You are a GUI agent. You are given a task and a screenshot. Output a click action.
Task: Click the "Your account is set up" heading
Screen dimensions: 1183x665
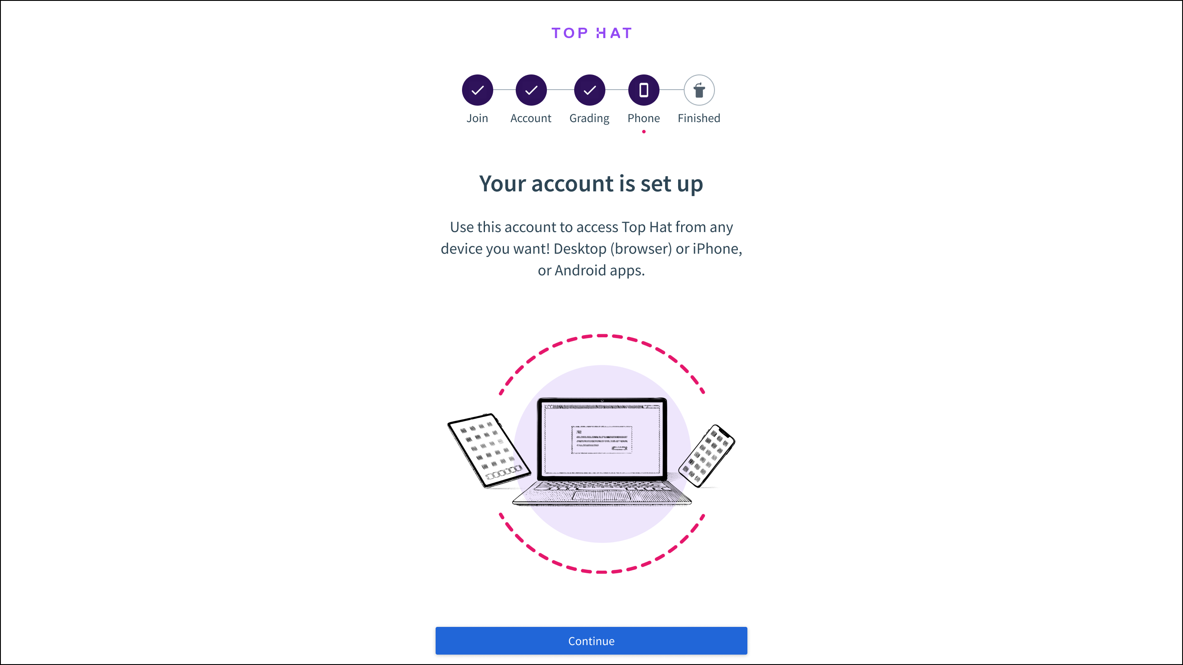(591, 184)
